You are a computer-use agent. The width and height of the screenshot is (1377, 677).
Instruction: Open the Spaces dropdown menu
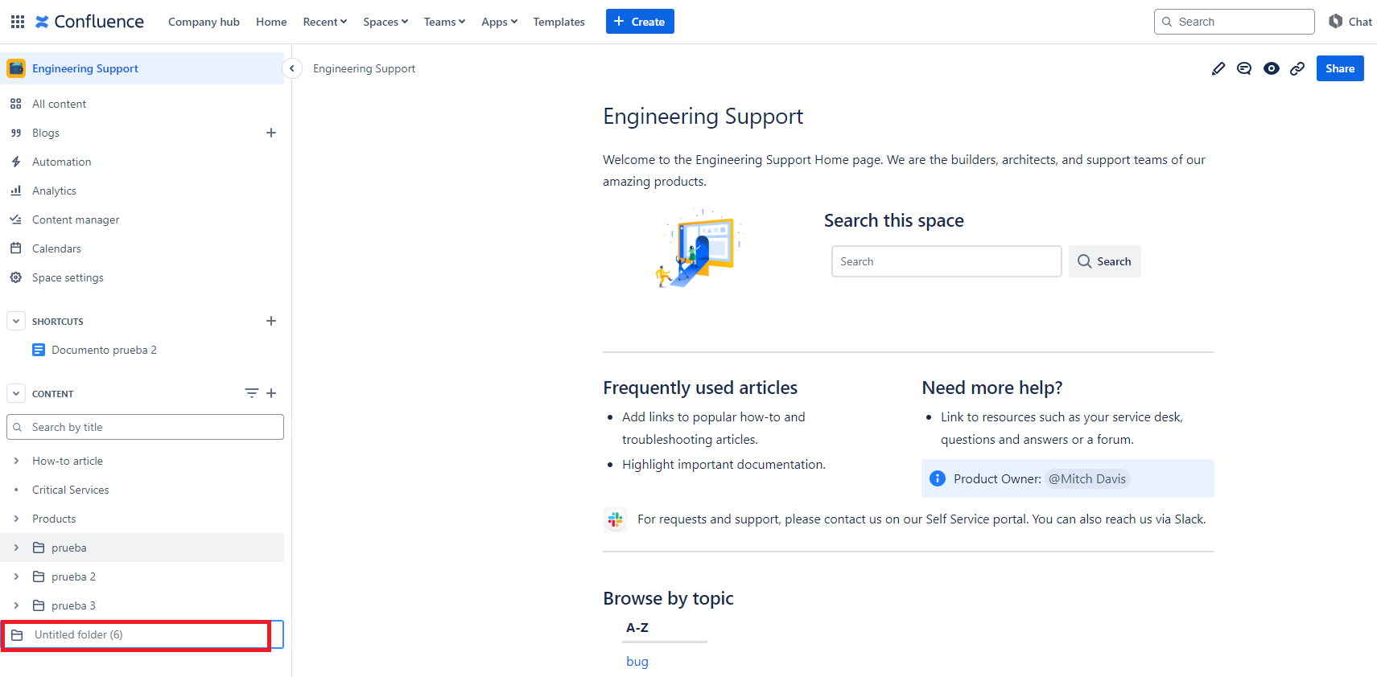pos(385,22)
